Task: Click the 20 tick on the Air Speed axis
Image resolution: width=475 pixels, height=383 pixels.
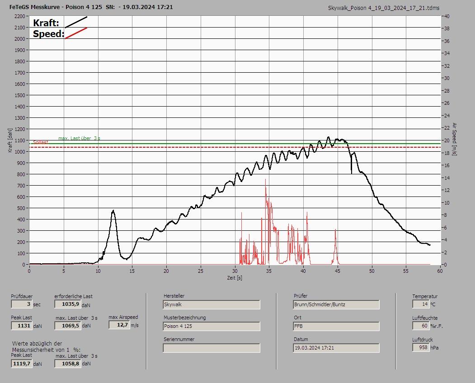Action: pyautogui.click(x=447, y=140)
